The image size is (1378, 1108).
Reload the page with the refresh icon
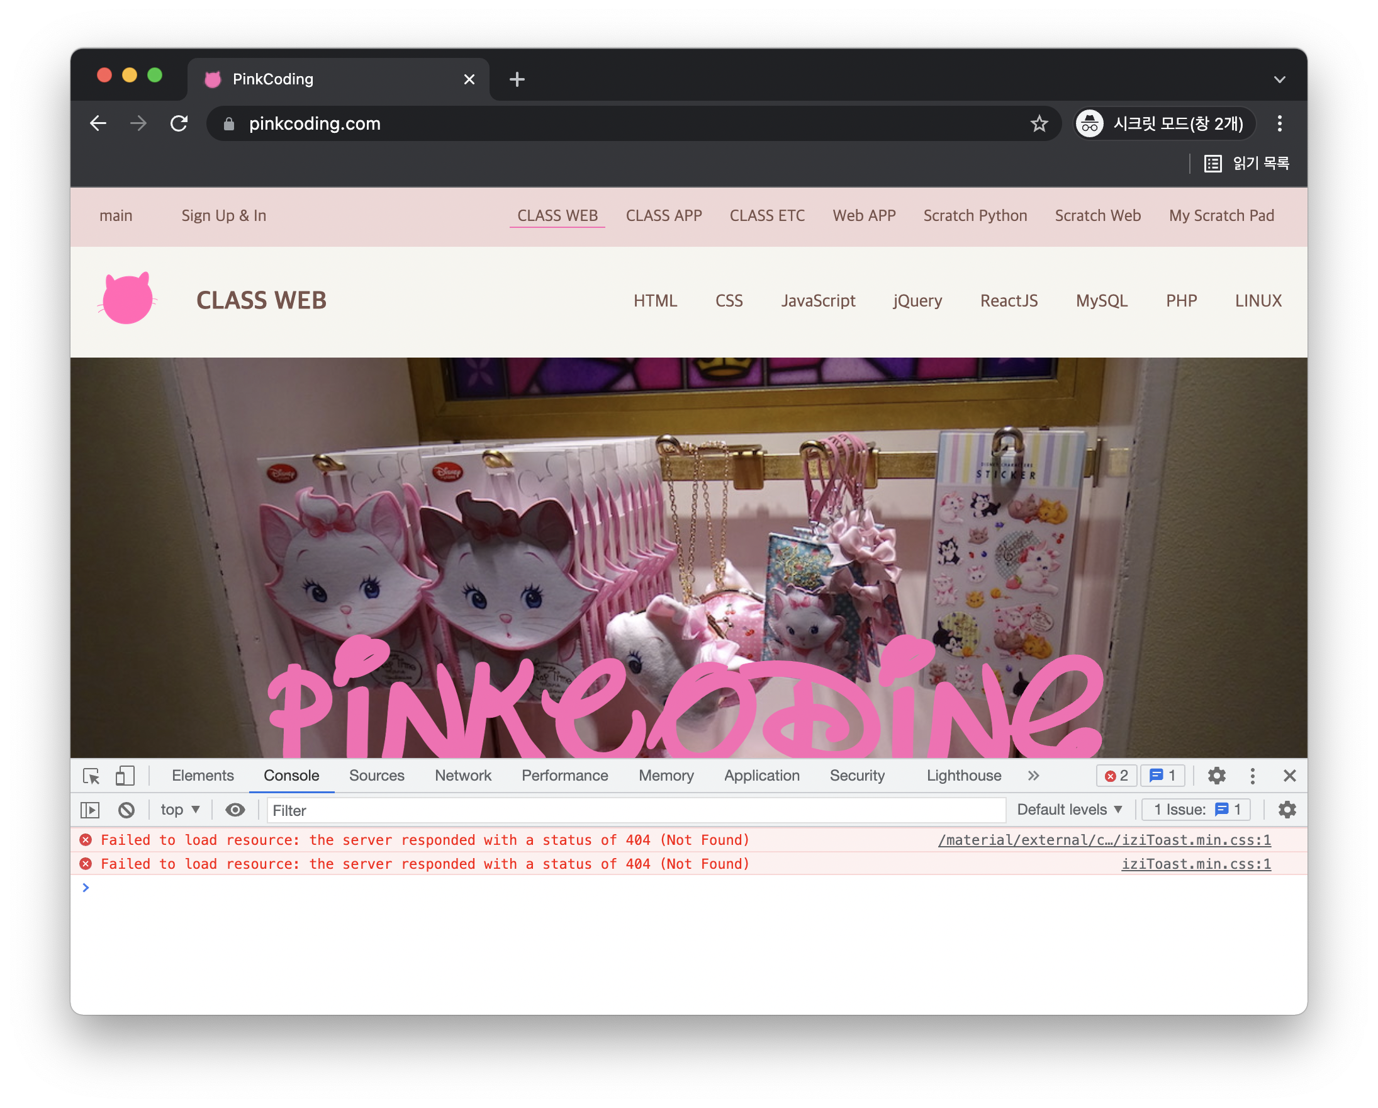tap(179, 123)
